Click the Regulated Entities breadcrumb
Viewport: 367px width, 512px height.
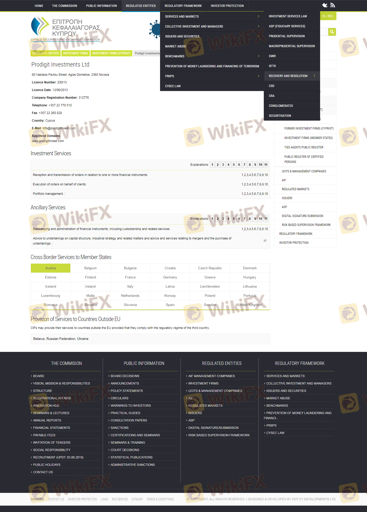tap(46, 53)
